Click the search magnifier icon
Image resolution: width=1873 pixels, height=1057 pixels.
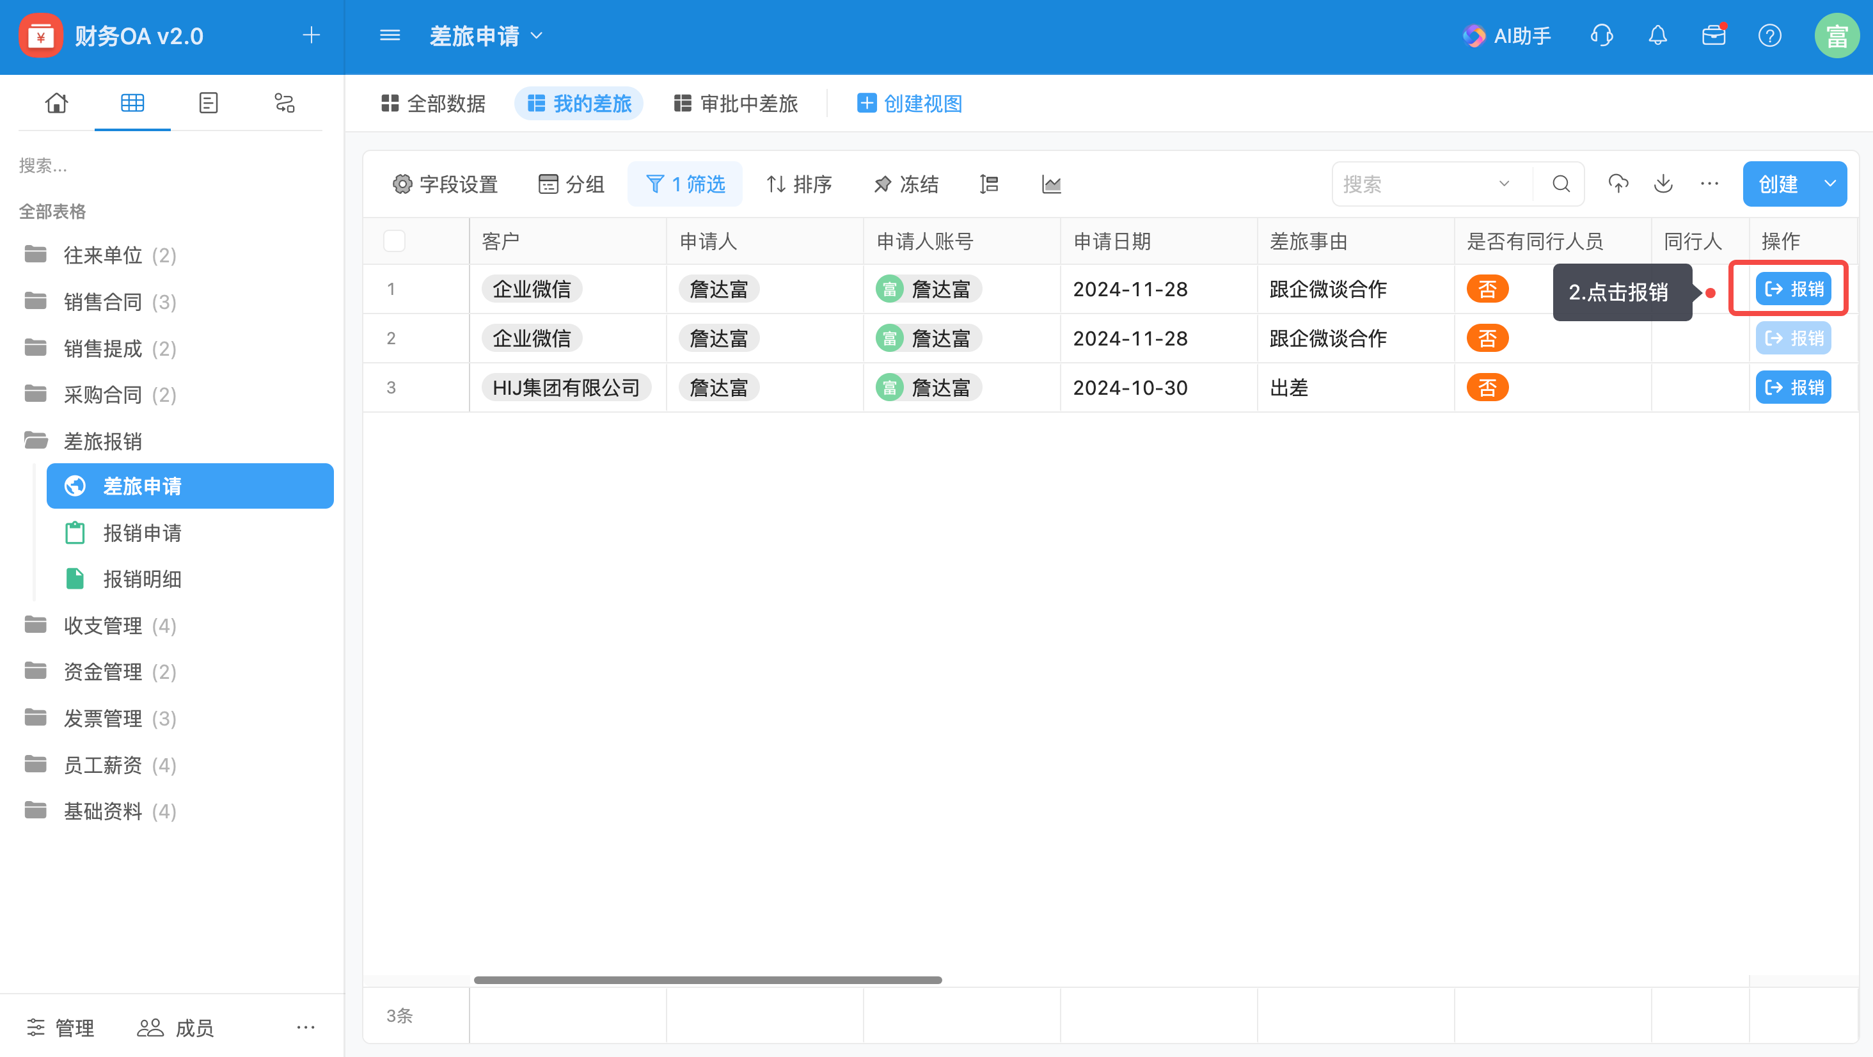1561,184
